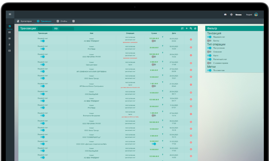The width and height of the screenshot is (269, 161).
Task: Enable the Баллы filter toggle
Action: [209, 41]
